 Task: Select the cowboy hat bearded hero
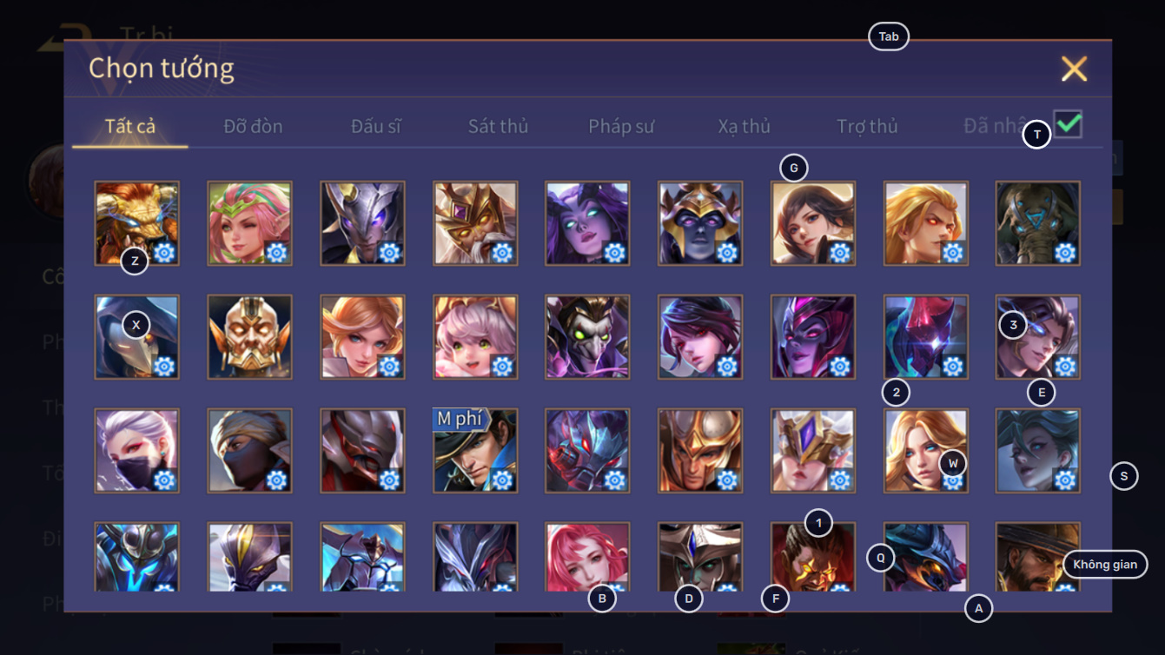[x=1038, y=557]
